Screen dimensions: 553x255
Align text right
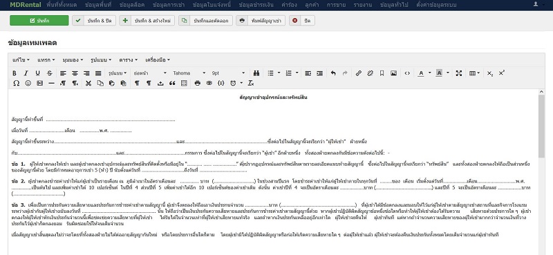pos(86,73)
